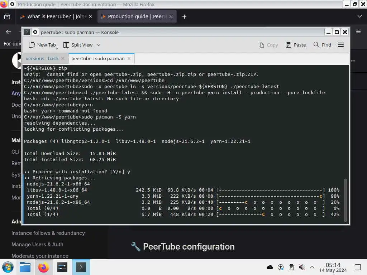Paste clipboard into terminal
Viewport: 367px width, 275px height.
click(296, 45)
